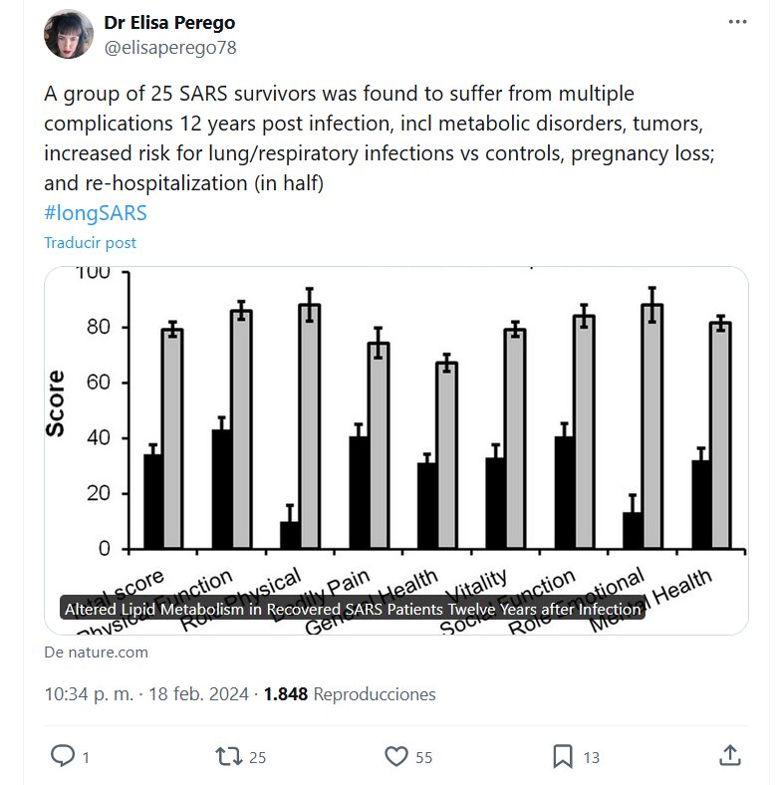This screenshot has height=785, width=775.
Task: Click the reply speech bubble icon
Action: coord(63,756)
